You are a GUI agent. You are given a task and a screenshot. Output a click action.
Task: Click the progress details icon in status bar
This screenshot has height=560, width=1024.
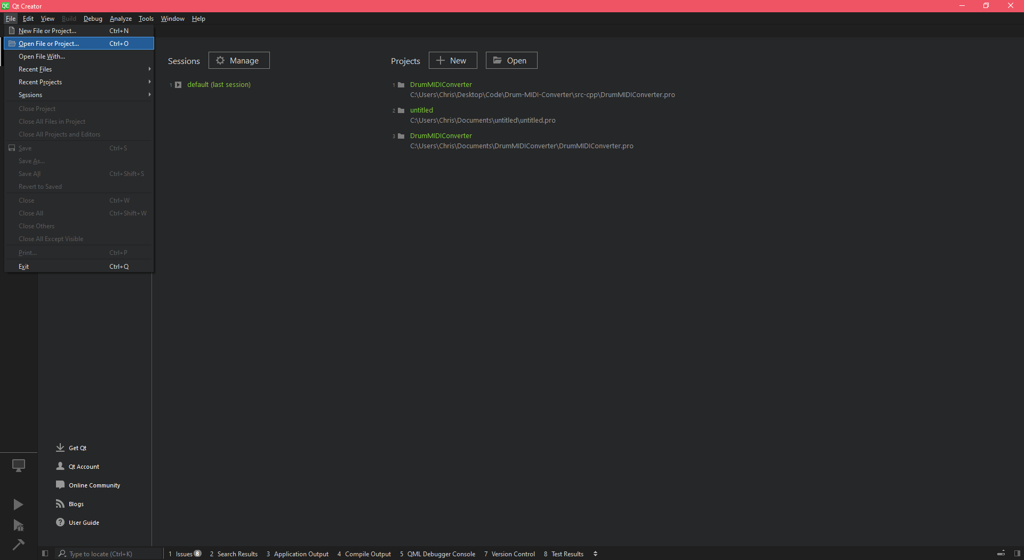[x=1001, y=553]
